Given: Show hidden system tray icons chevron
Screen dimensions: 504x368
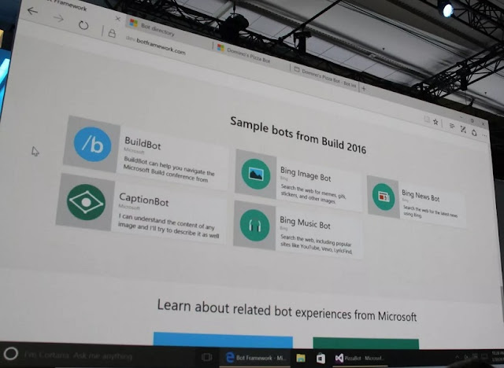Looking at the screenshot, I should 457,356.
